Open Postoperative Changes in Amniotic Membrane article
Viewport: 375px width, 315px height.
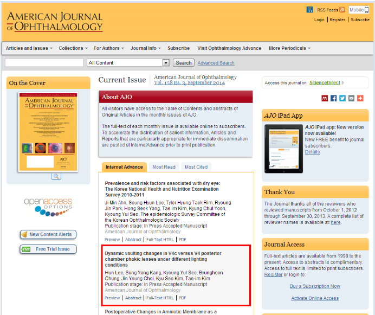[161, 312]
